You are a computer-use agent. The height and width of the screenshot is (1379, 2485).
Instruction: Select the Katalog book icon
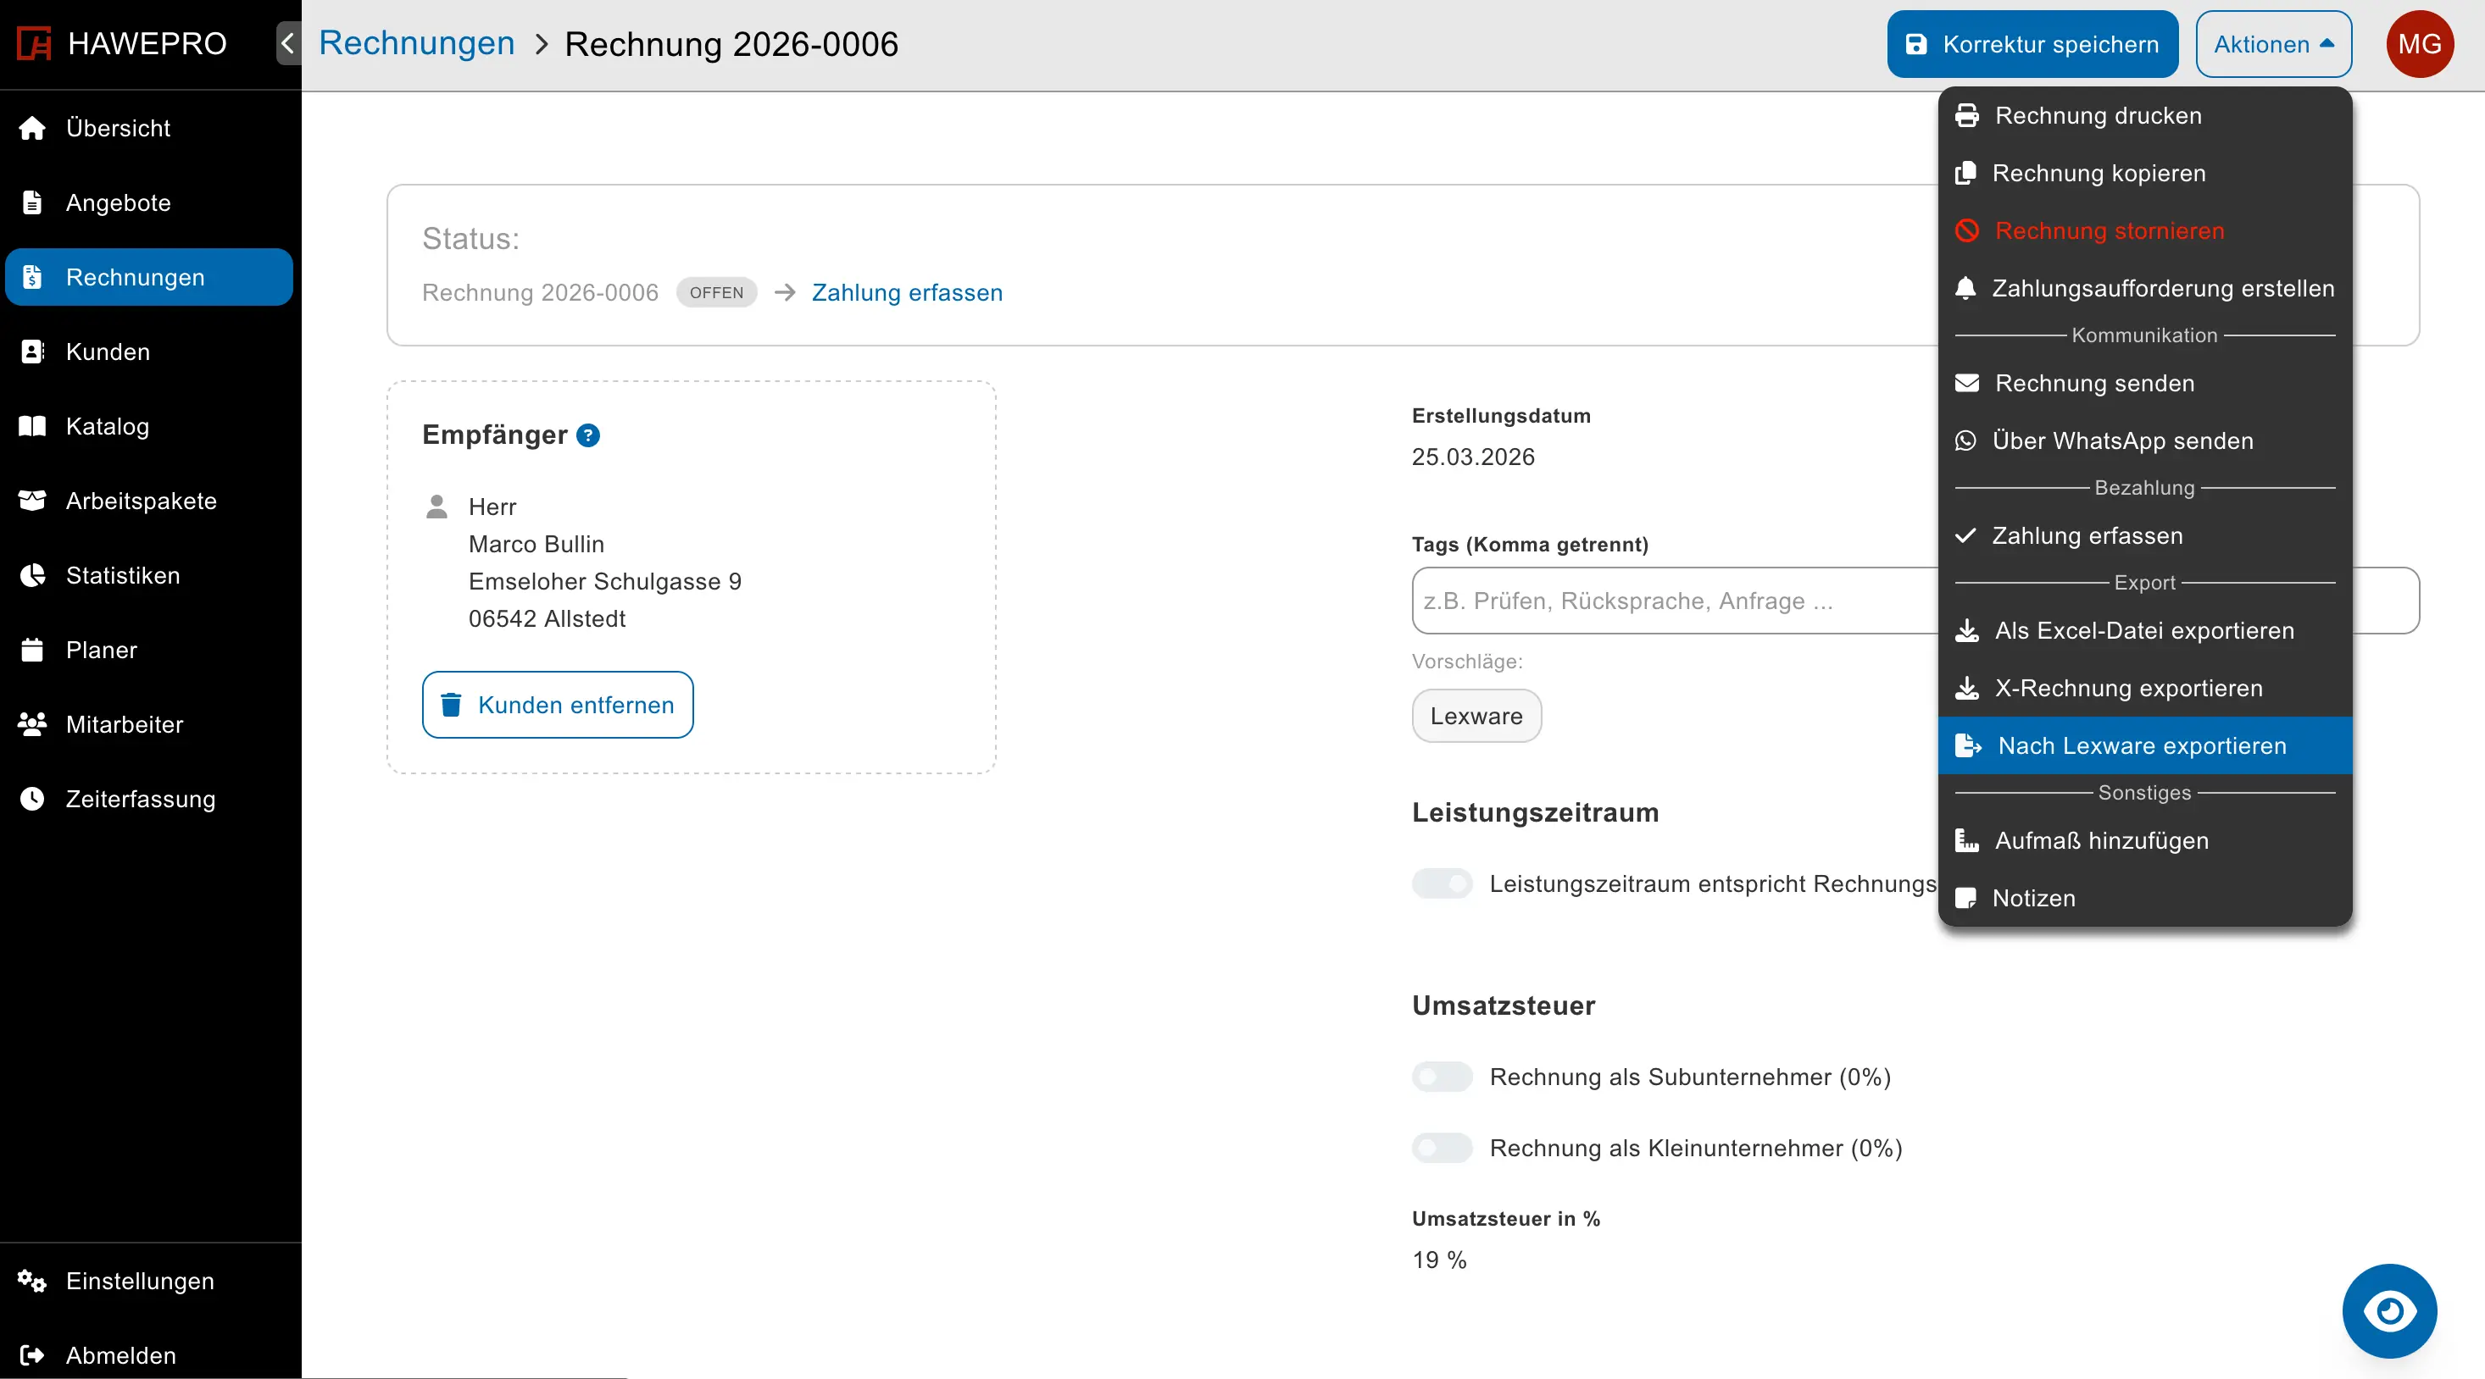click(32, 426)
